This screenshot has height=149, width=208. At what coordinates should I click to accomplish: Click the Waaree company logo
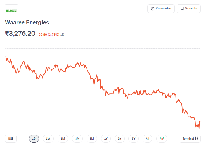point(12,11)
